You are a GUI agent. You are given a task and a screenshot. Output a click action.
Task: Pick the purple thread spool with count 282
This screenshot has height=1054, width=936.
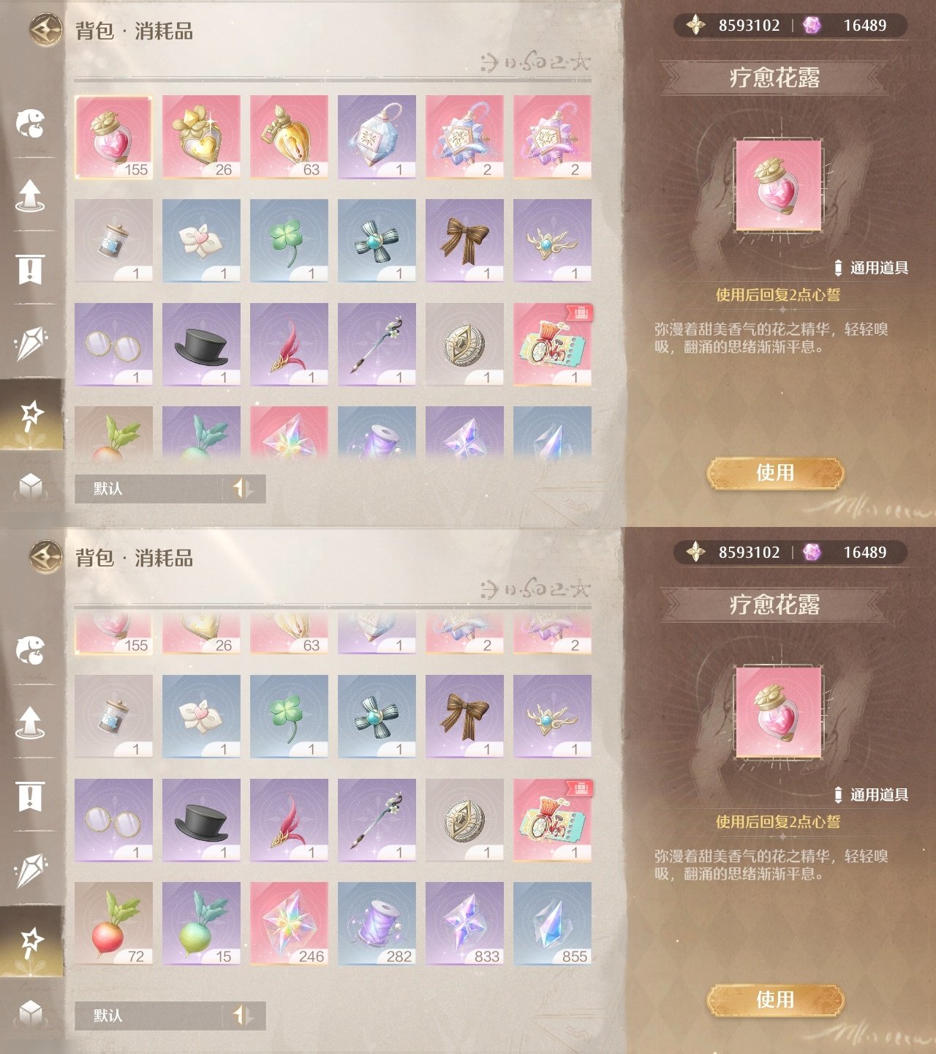click(x=377, y=924)
